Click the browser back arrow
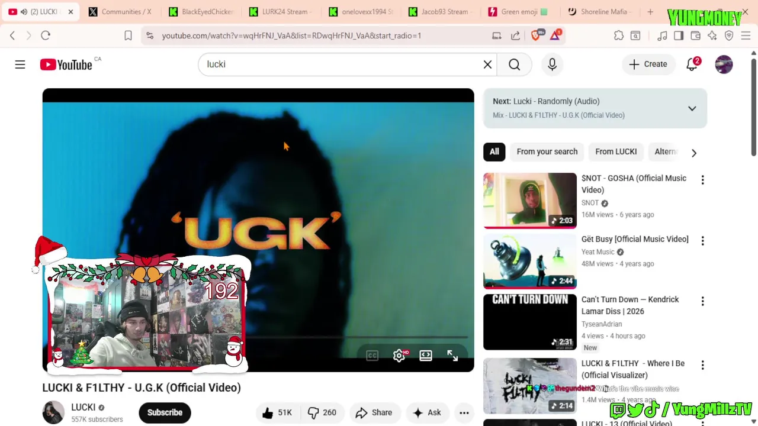 tap(12, 35)
